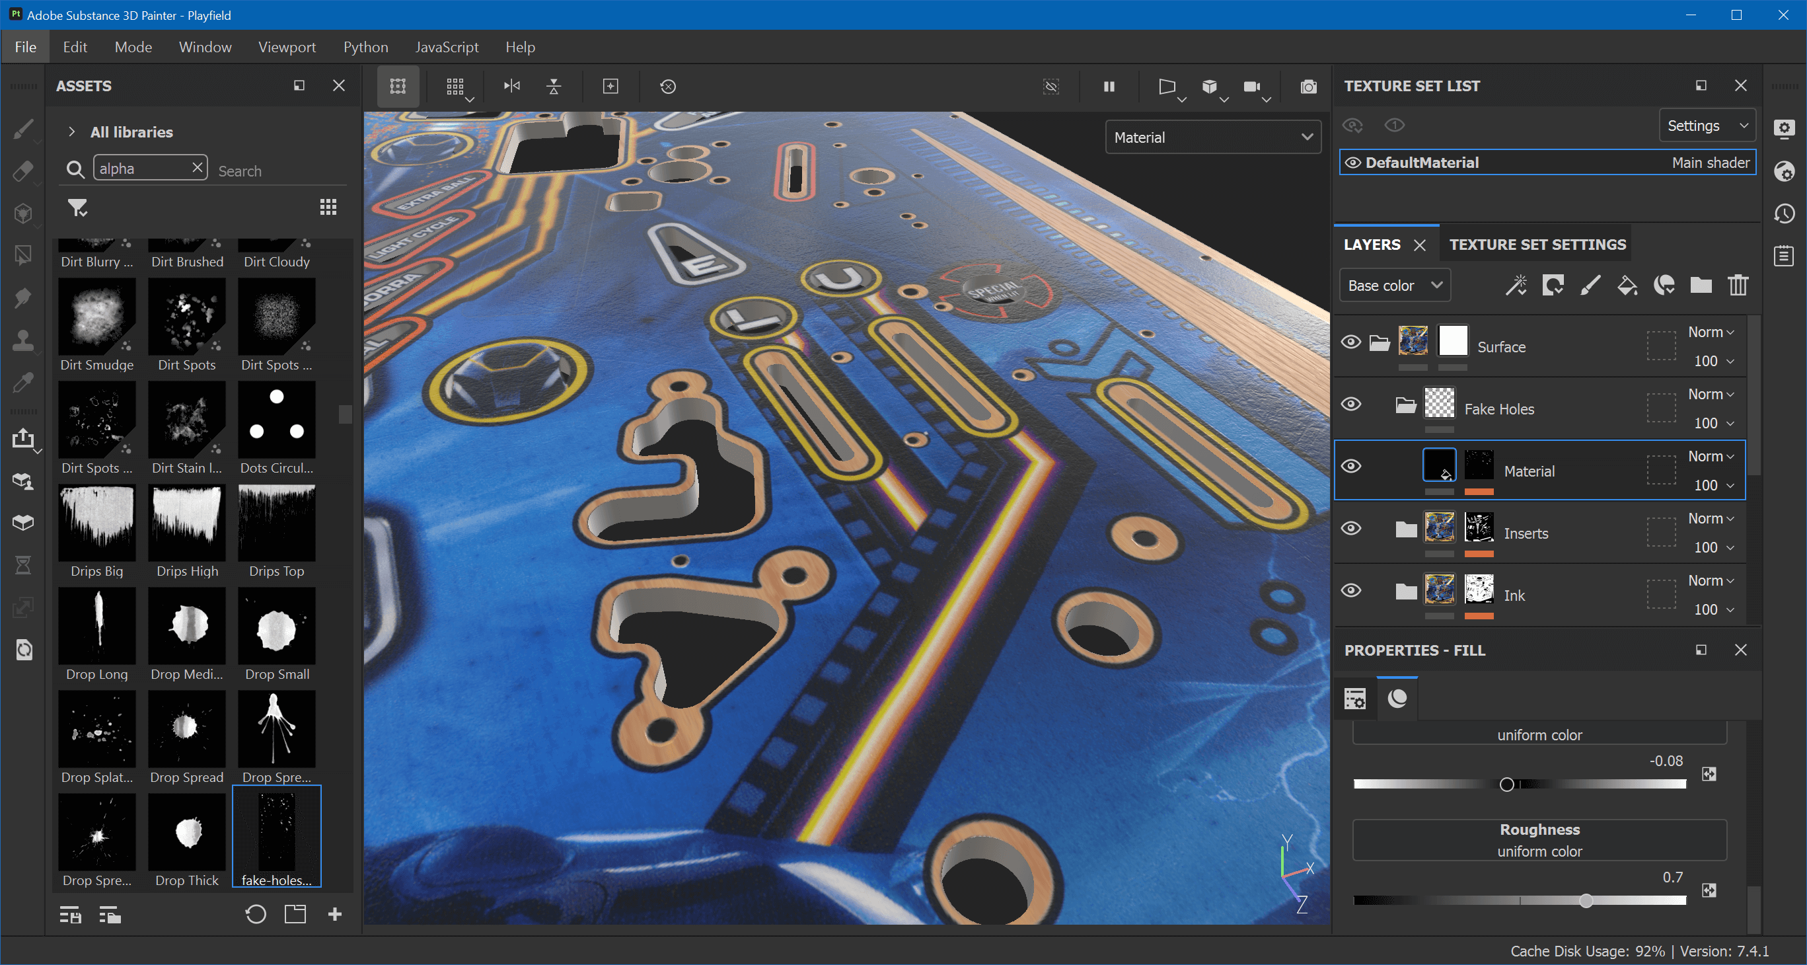Screen dimensions: 1807x965
Task: Hide the Ink layer
Action: 1351,590
